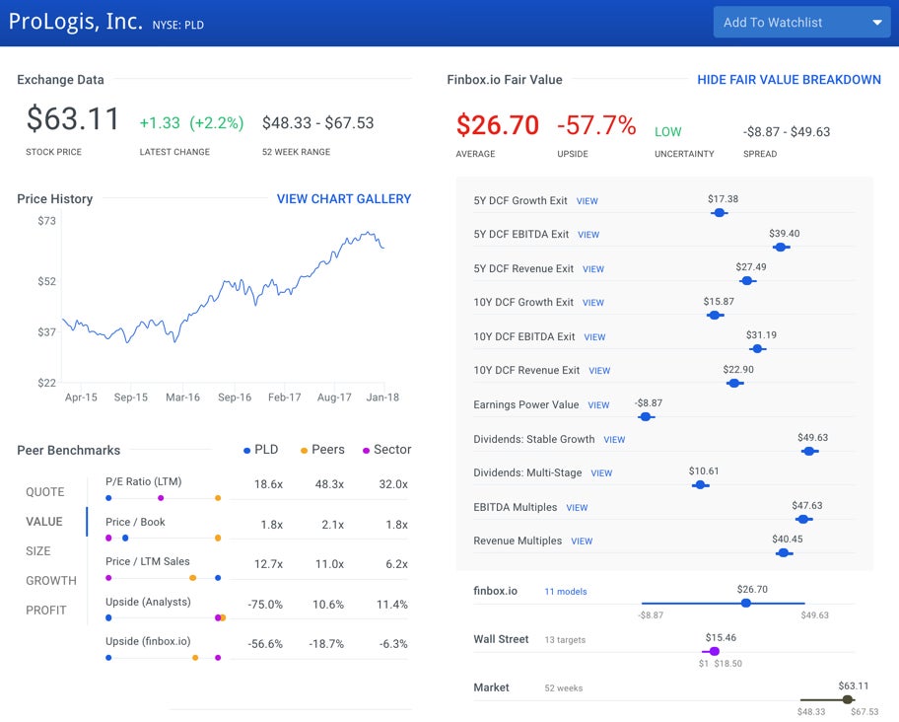Open the Add To Watchlist dropdown arrow
Image resolution: width=899 pixels, height=722 pixels.
tap(876, 23)
